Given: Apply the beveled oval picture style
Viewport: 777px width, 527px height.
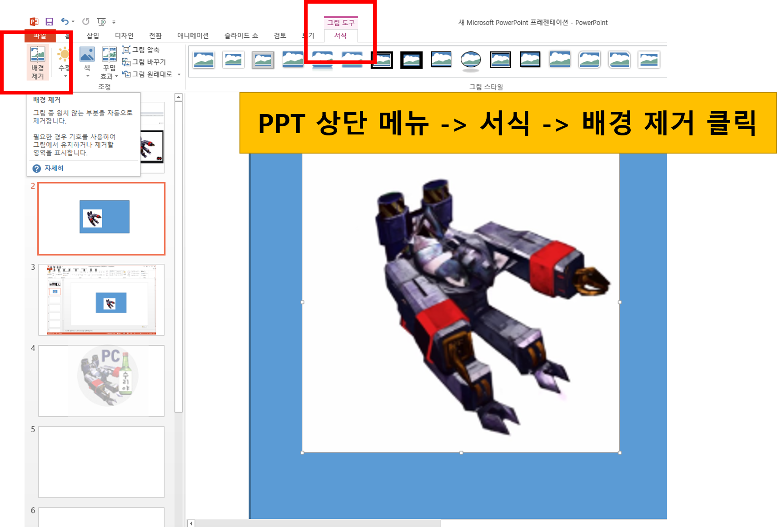Looking at the screenshot, I should point(471,61).
